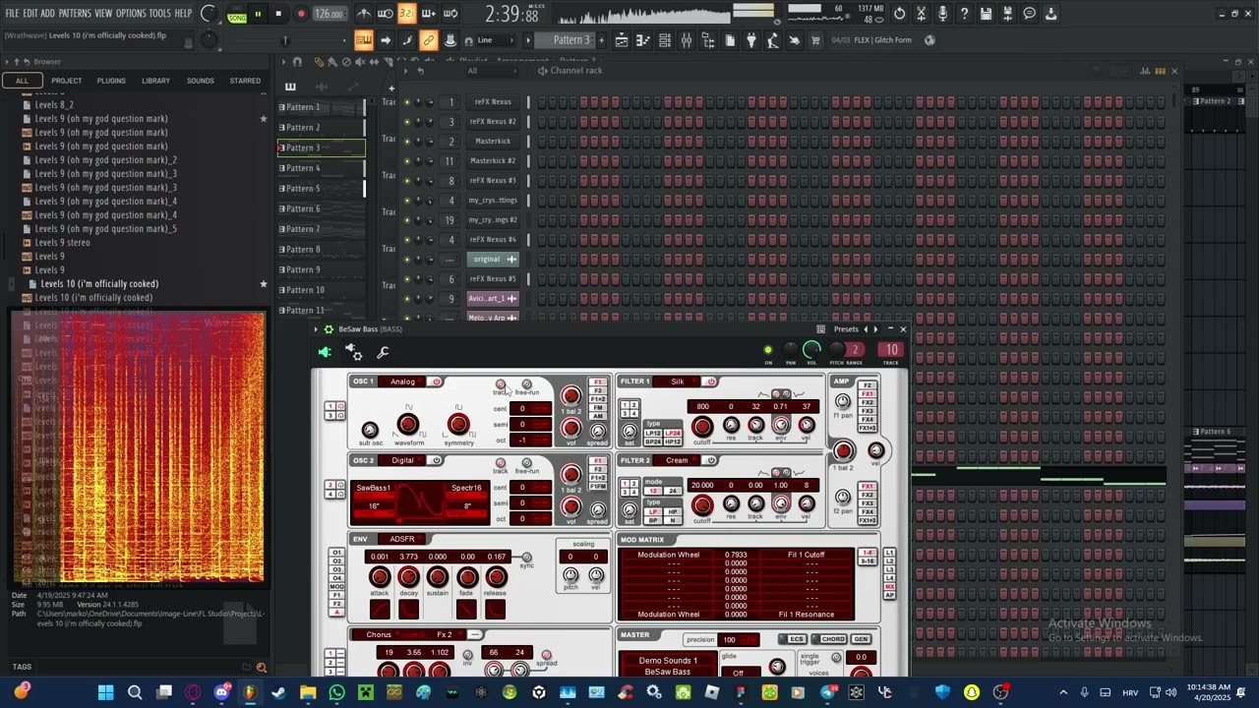Open the BeSaw detailed settings gear icon
Viewport: 1259px width, 708px height.
354,352
